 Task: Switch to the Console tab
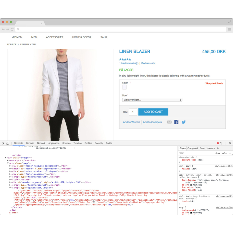click(x=30, y=143)
